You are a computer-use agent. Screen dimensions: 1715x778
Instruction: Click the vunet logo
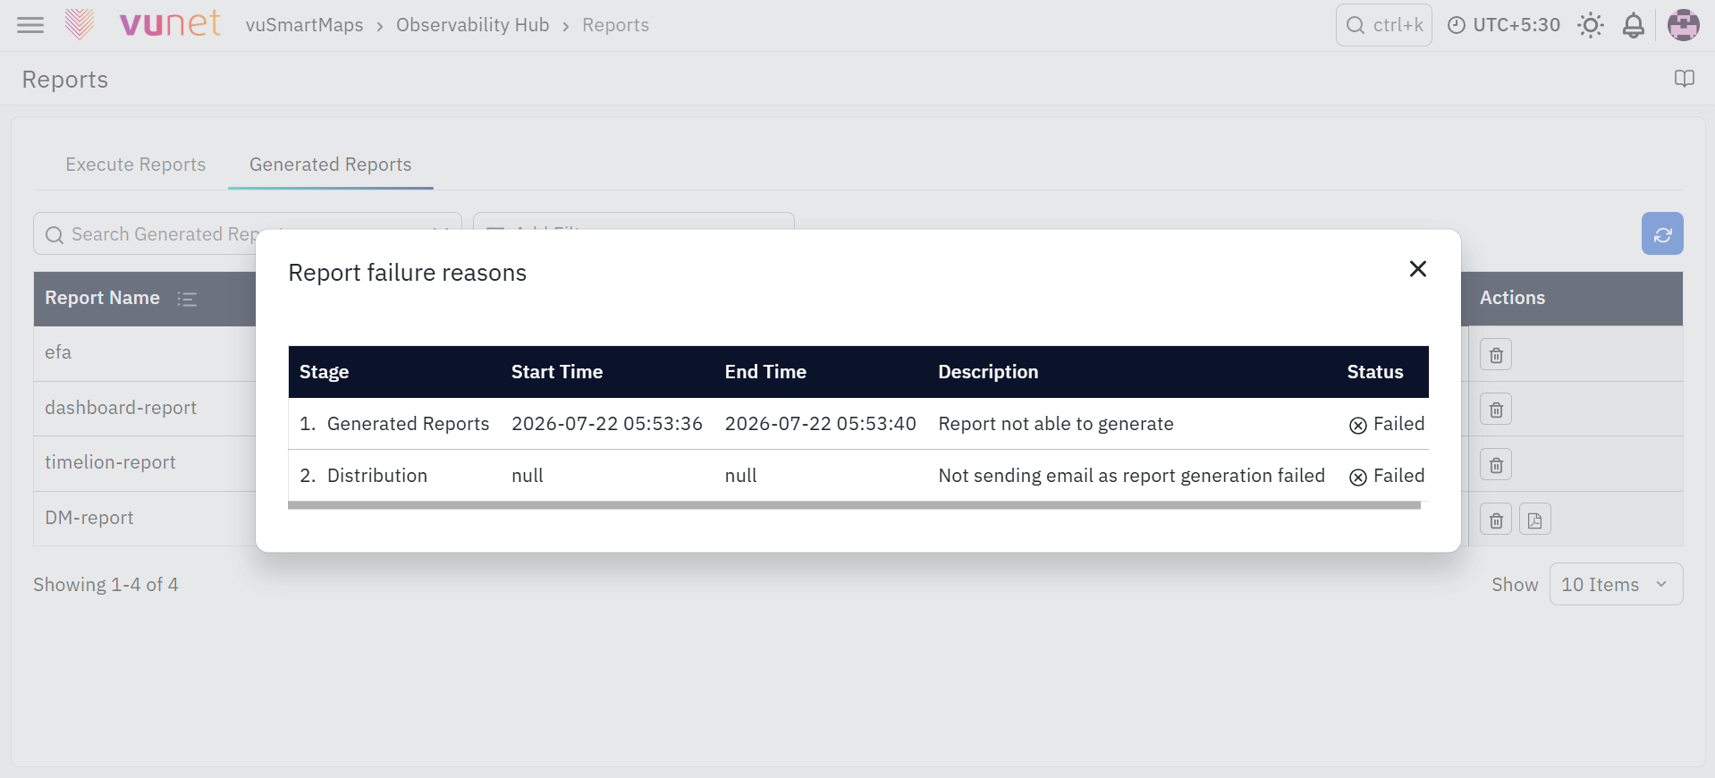143,24
